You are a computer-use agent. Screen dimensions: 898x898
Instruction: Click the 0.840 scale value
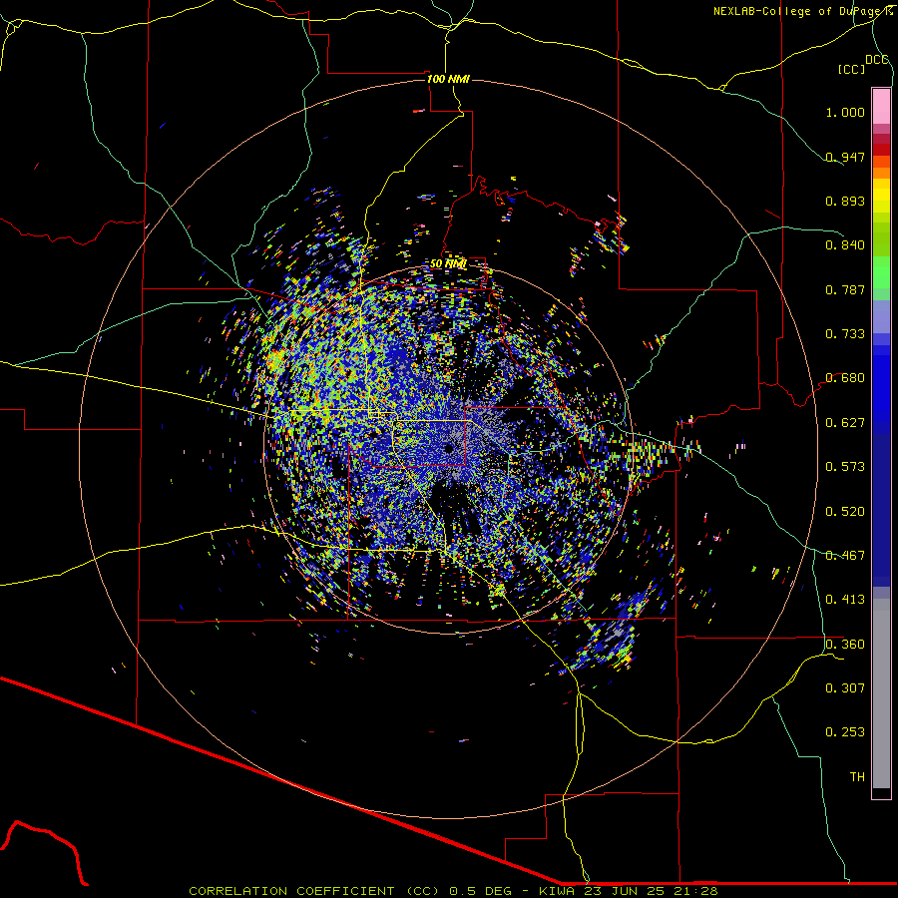[x=845, y=245]
